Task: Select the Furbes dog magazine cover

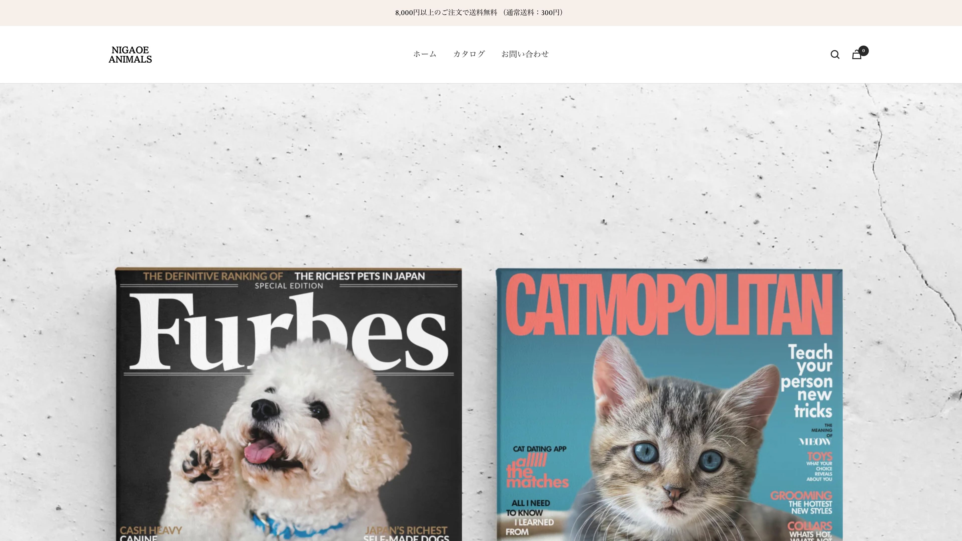Action: coord(288,404)
